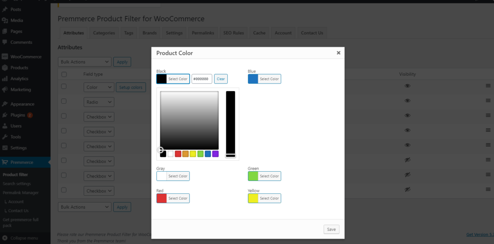Open the Plugins menu icon

[5, 115]
